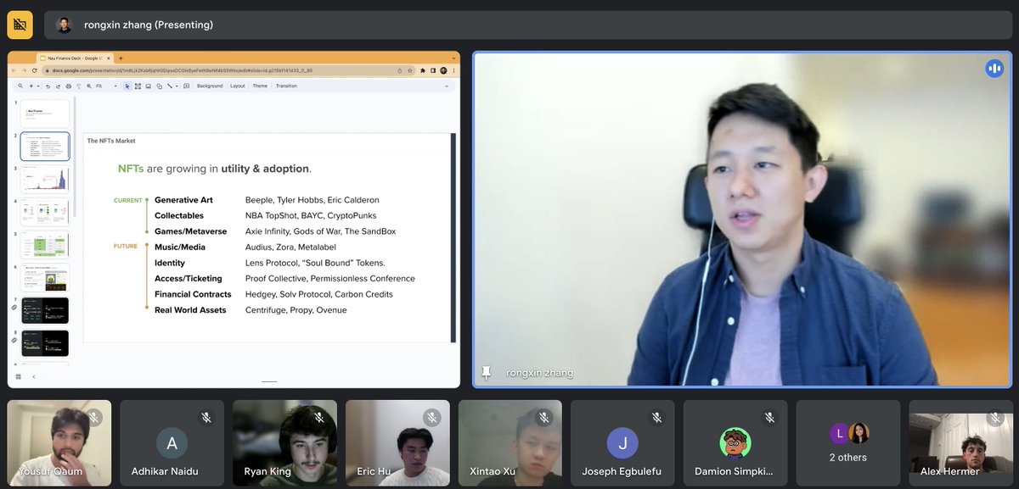Click the Chrome side panel icon
The width and height of the screenshot is (1019, 489).
pos(433,70)
